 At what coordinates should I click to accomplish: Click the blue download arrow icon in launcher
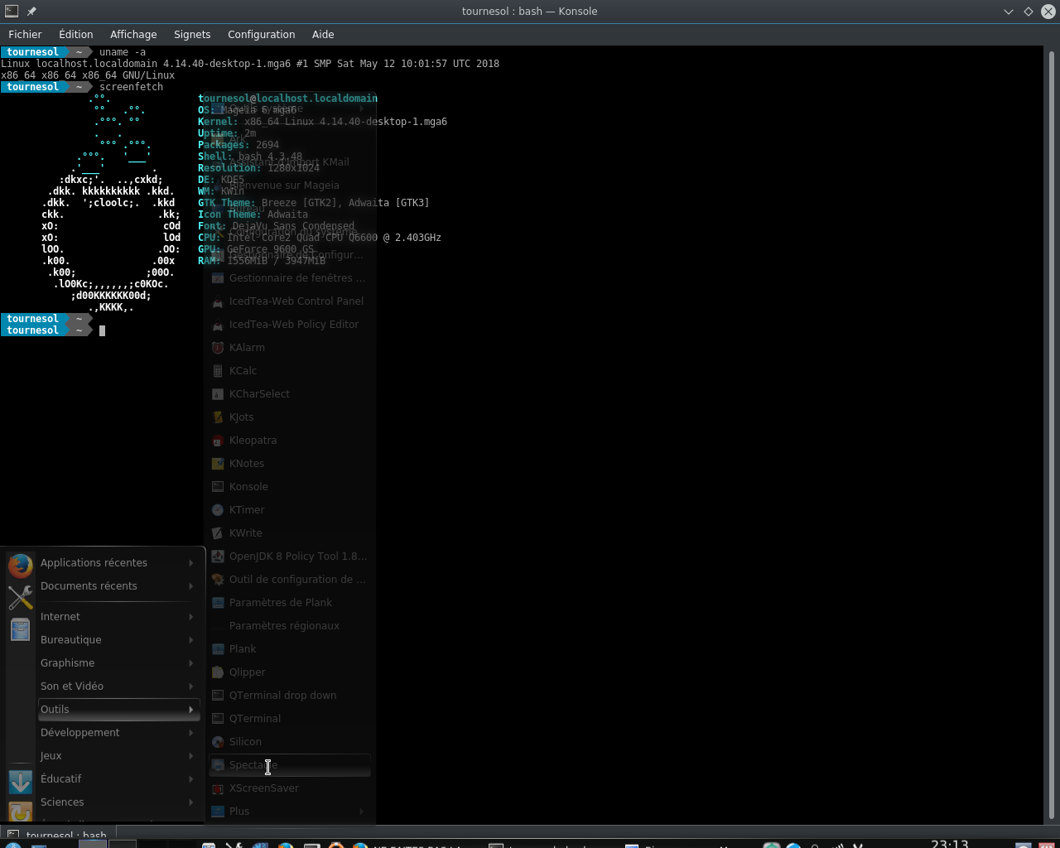pos(21,782)
